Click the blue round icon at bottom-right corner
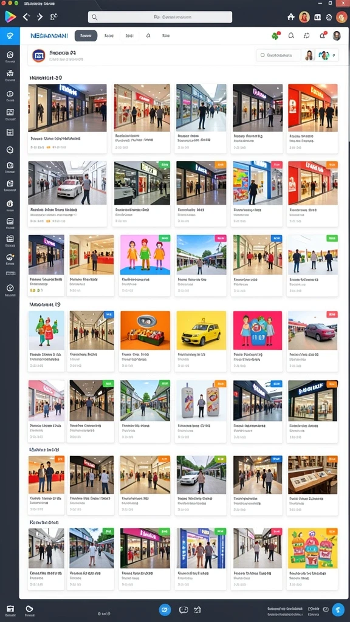 338,609
